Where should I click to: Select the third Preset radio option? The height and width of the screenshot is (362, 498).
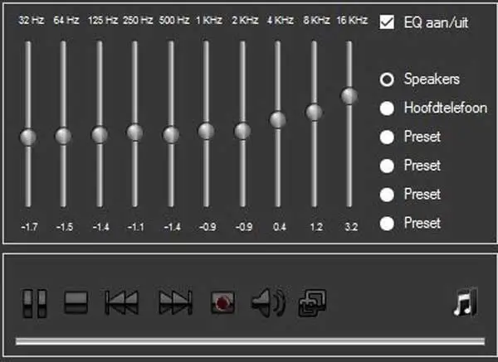387,195
